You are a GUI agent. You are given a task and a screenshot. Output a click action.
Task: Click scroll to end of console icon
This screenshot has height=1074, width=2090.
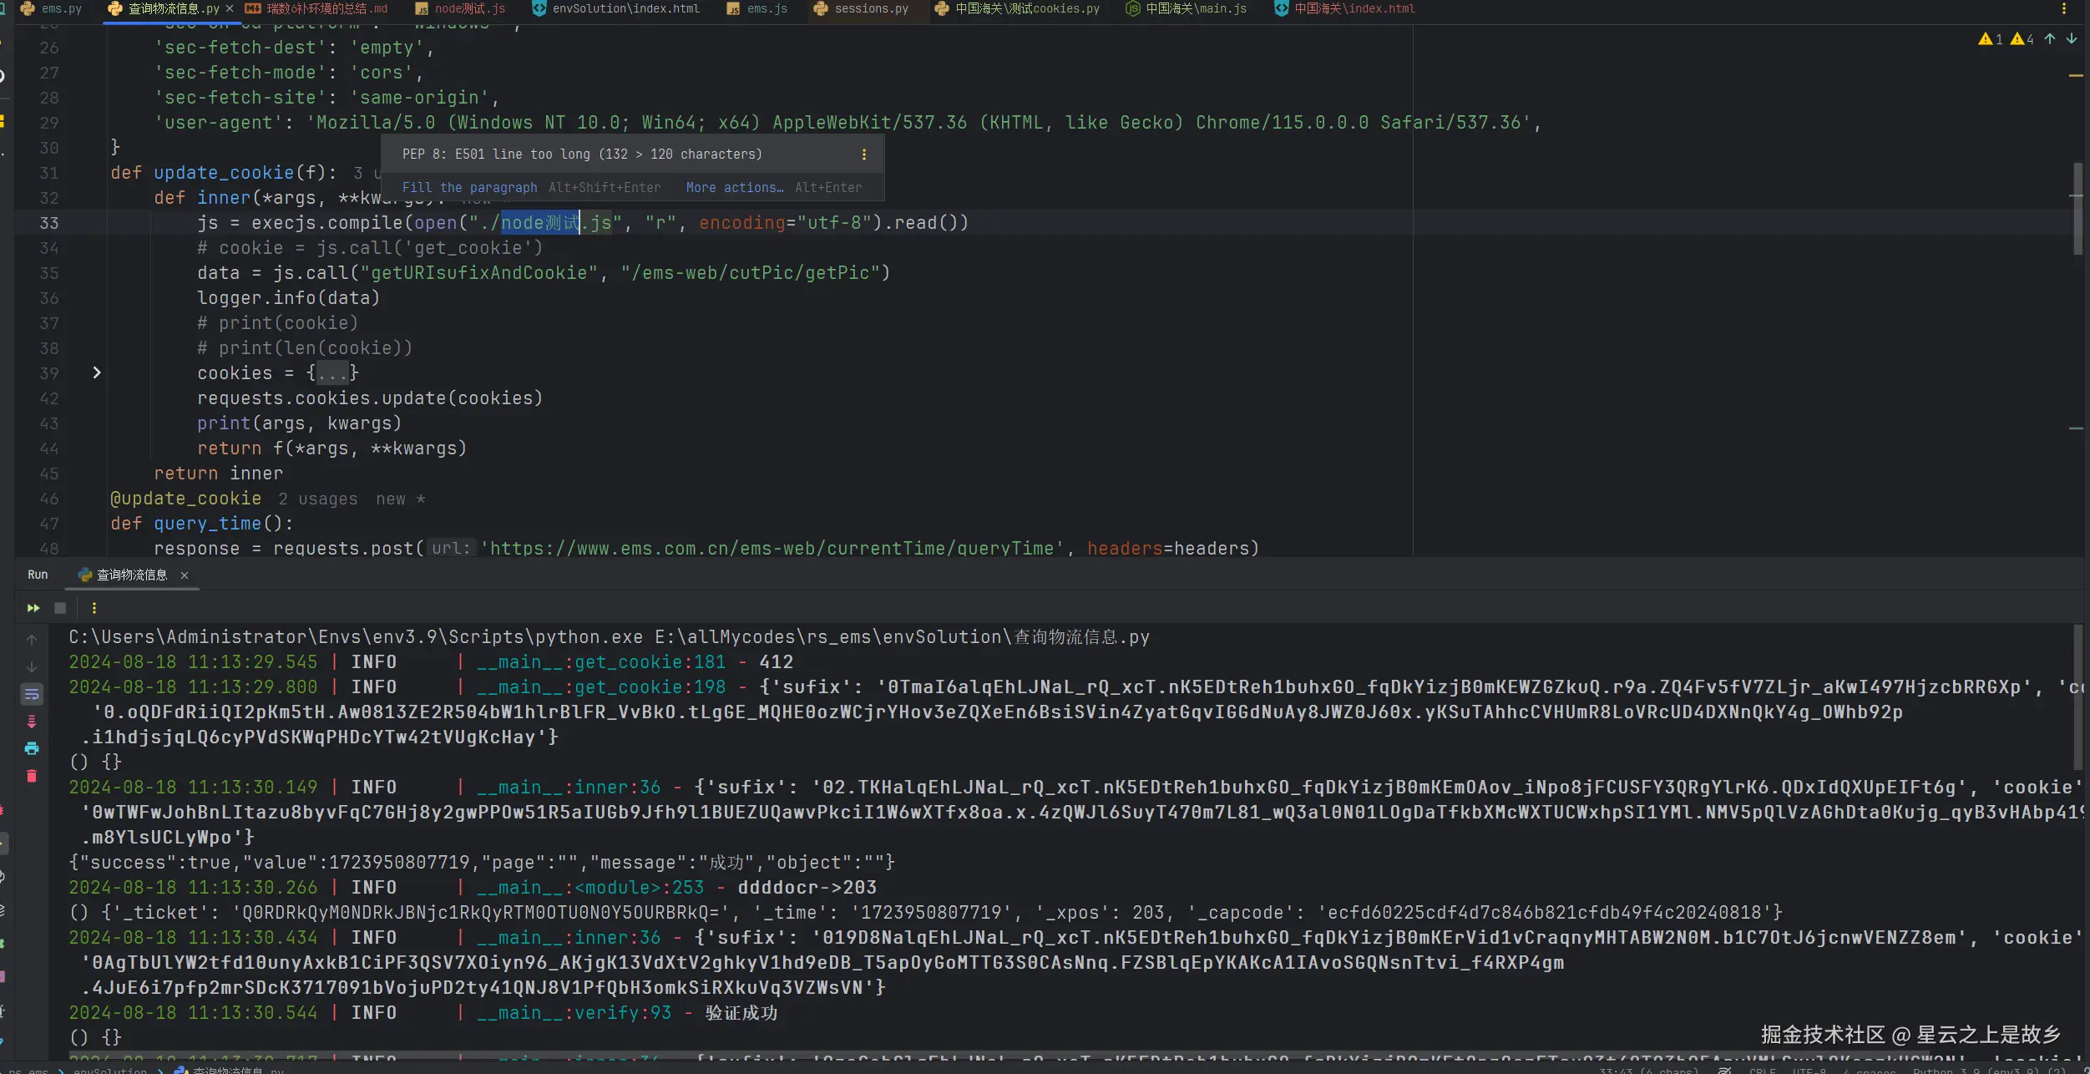pyautogui.click(x=32, y=722)
